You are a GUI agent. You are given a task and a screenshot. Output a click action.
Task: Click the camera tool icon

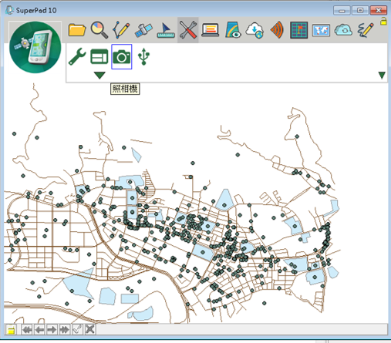[x=122, y=56]
